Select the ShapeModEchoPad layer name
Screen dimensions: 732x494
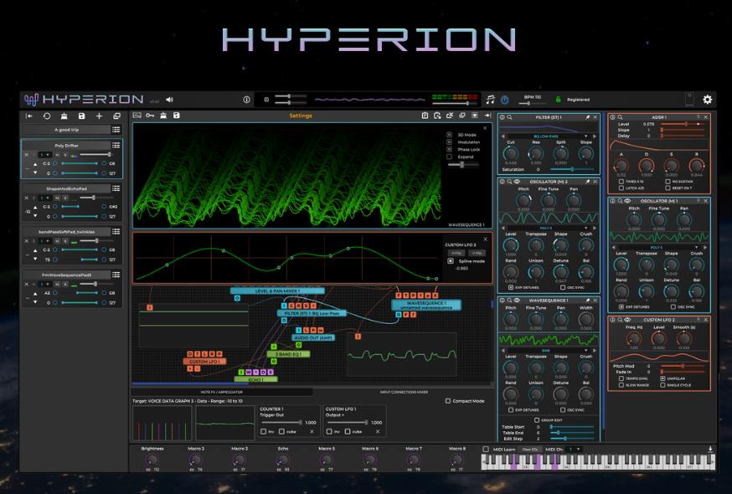point(66,188)
